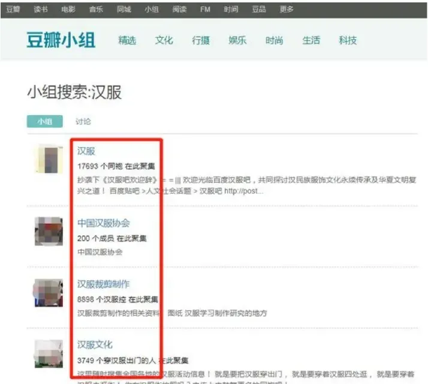Click text '8898 个汉服控 在此聚集'
The height and width of the screenshot is (384, 428).
[x=117, y=299]
